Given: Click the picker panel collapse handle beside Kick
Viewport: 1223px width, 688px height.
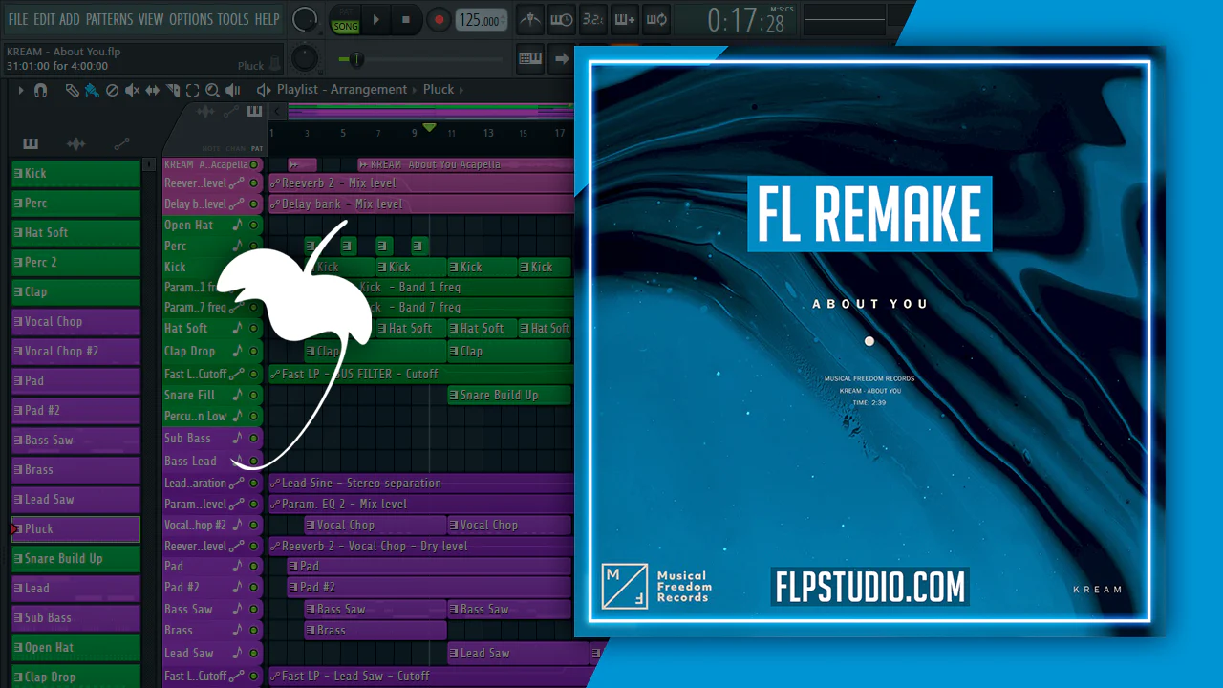Looking at the screenshot, I should [x=149, y=165].
